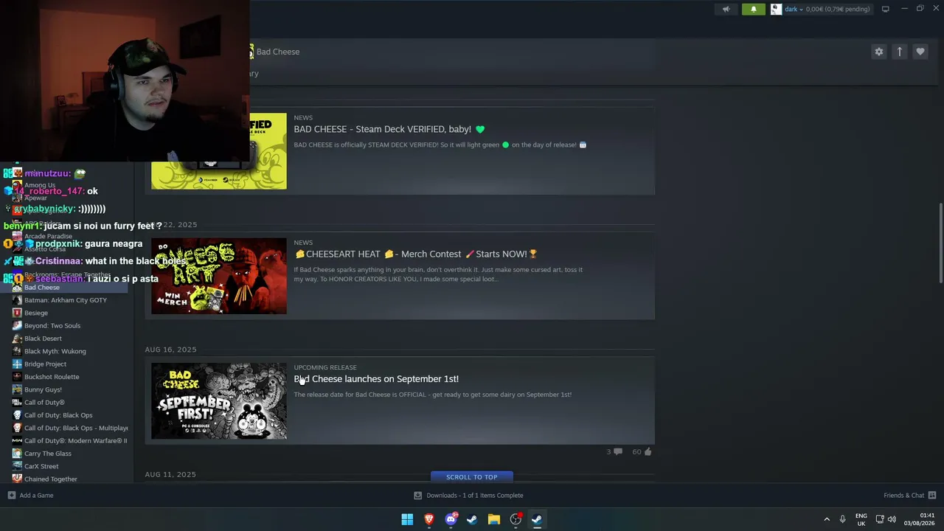Toggle Bad Cheese favorite heart

tap(920, 52)
